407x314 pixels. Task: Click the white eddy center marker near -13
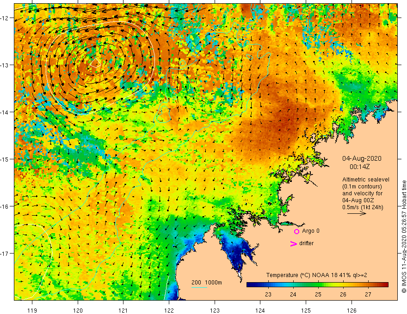tap(95, 63)
